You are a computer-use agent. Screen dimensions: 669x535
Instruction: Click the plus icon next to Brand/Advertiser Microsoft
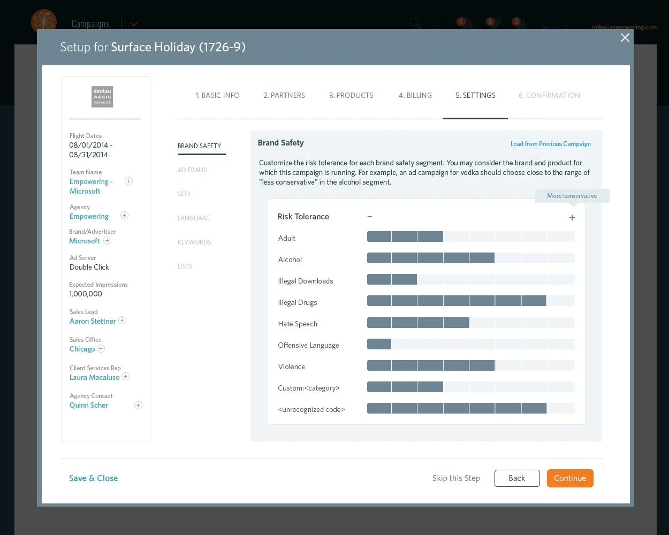point(107,241)
